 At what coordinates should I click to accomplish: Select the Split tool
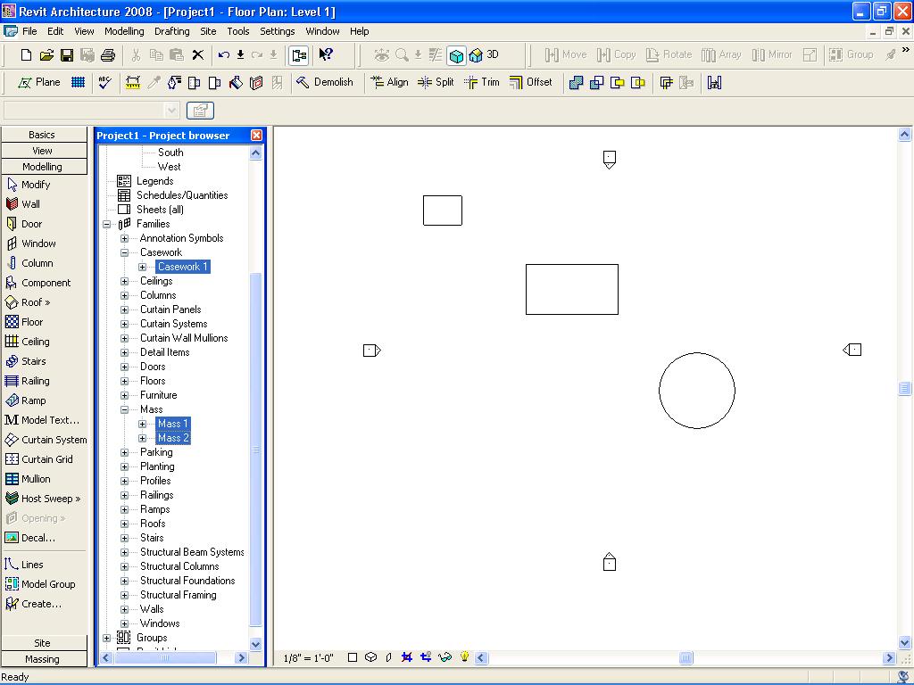coord(436,82)
